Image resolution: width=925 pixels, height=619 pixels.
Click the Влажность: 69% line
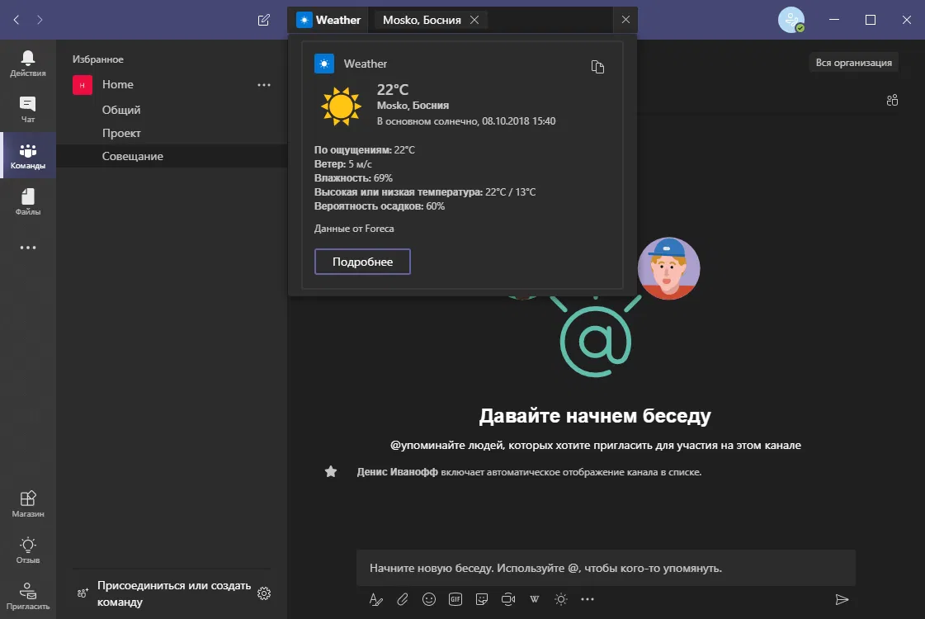point(353,177)
